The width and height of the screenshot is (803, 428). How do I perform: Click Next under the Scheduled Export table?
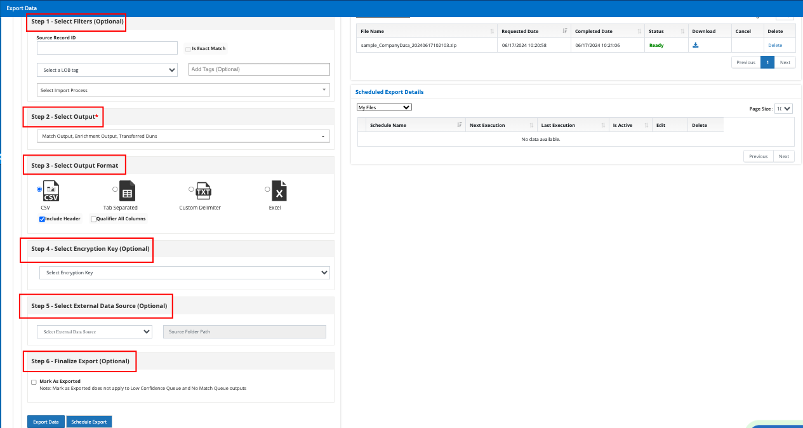[784, 156]
